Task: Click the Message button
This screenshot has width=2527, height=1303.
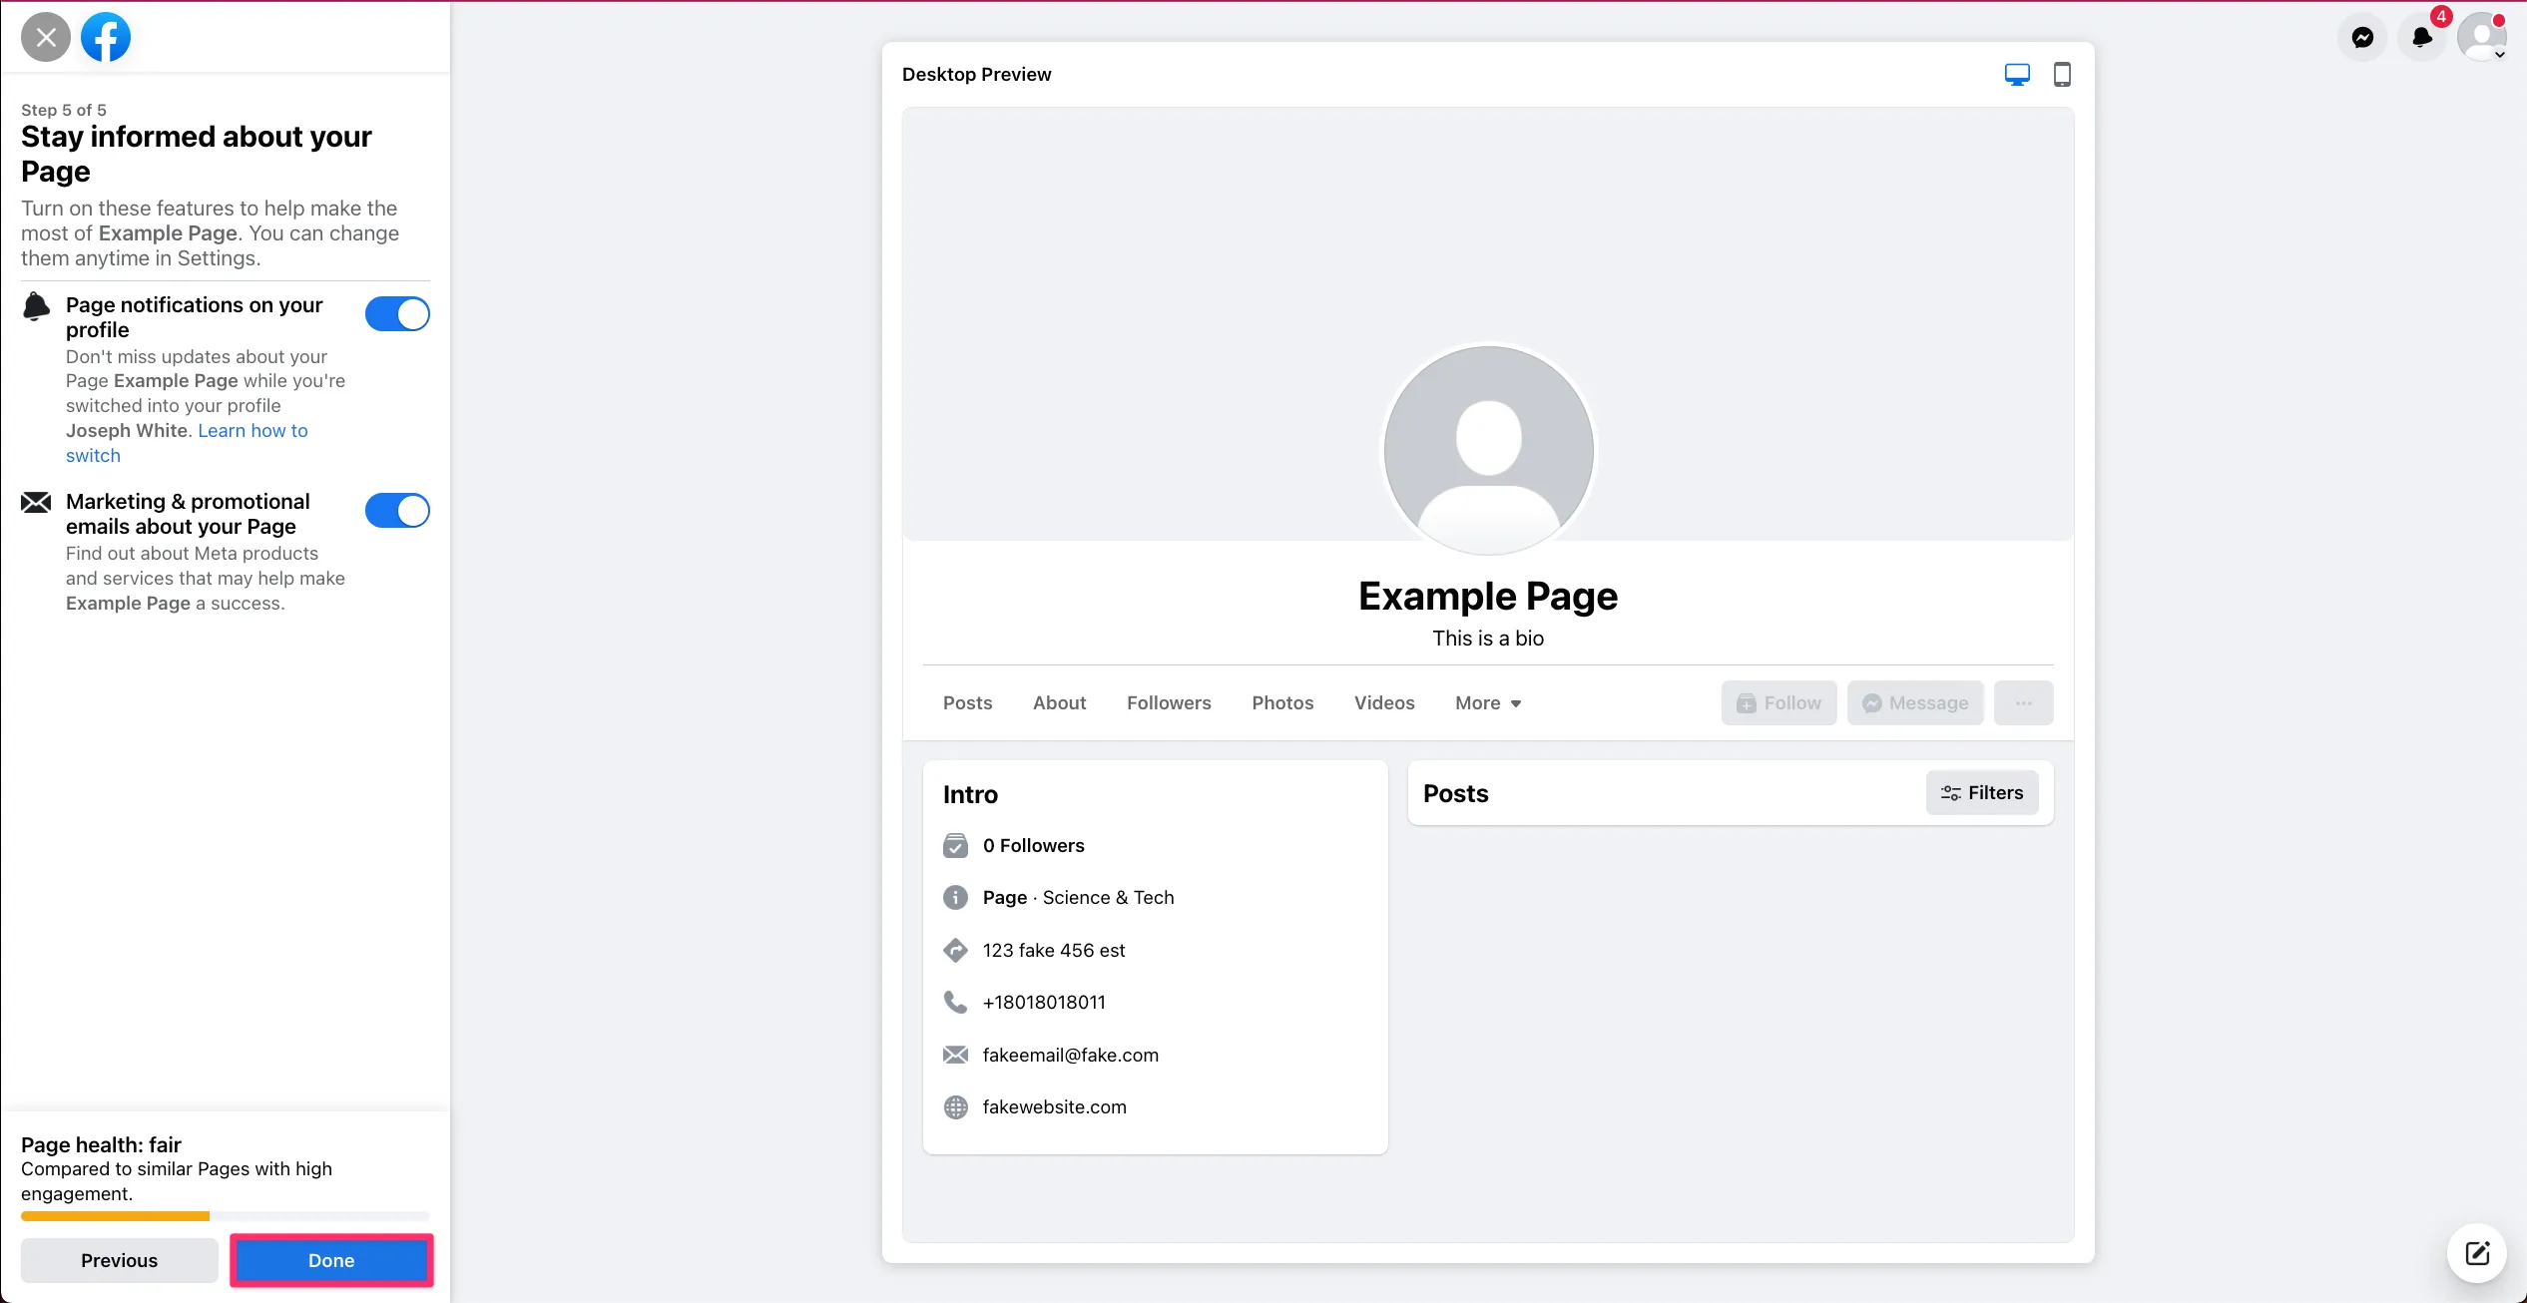Action: (1915, 703)
